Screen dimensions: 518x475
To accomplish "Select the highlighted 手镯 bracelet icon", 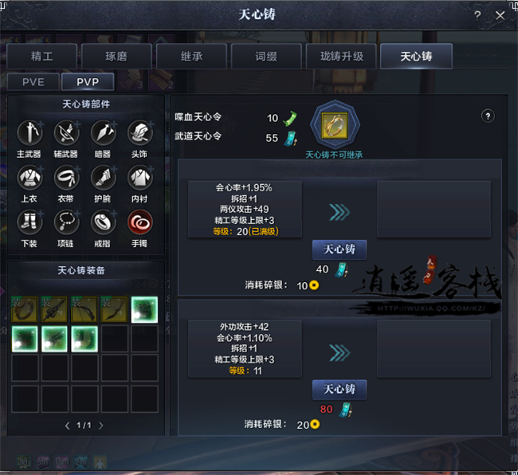I will (140, 222).
